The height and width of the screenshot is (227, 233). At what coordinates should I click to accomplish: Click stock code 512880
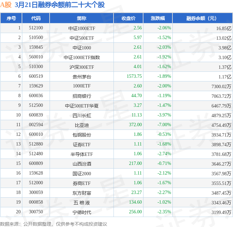coord(36,144)
